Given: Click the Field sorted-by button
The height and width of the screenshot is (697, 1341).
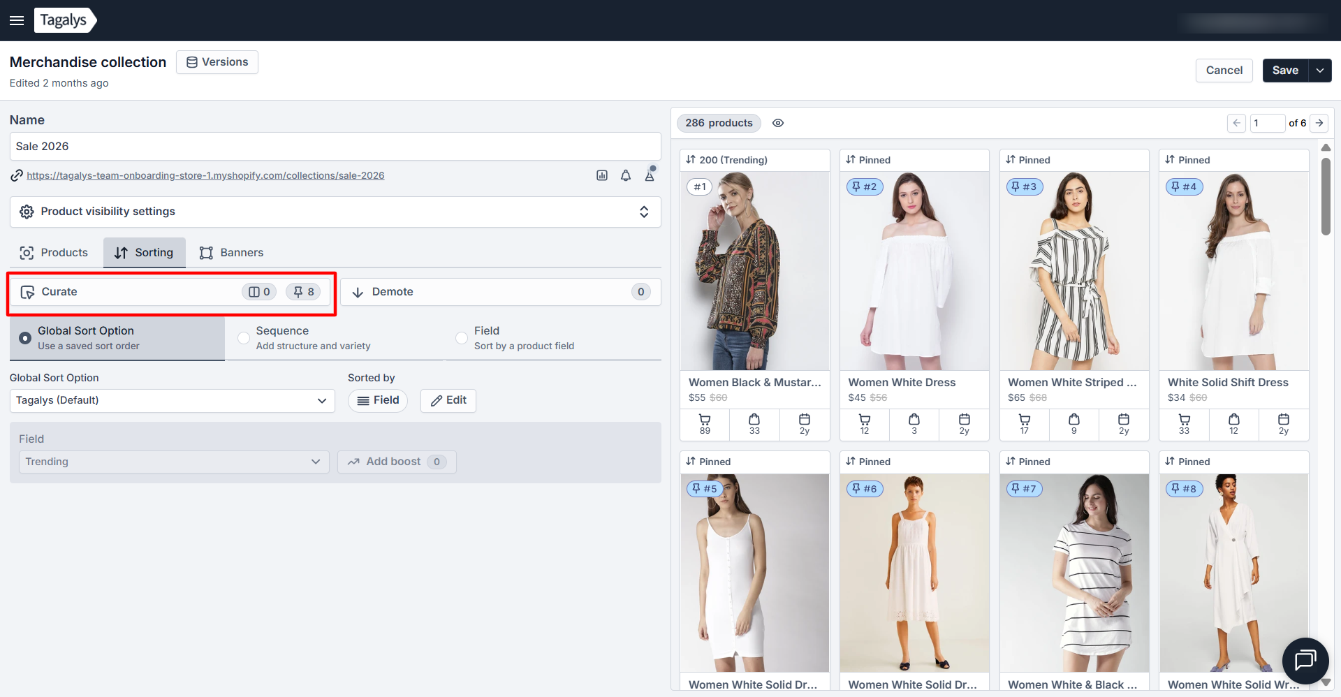Looking at the screenshot, I should [378, 400].
